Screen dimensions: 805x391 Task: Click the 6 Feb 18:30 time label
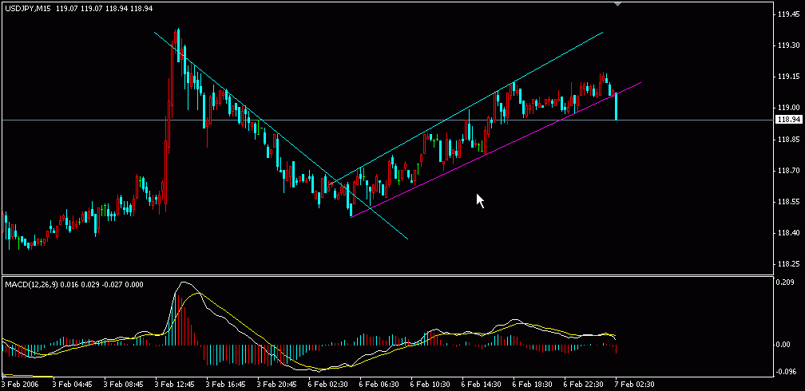click(x=533, y=384)
